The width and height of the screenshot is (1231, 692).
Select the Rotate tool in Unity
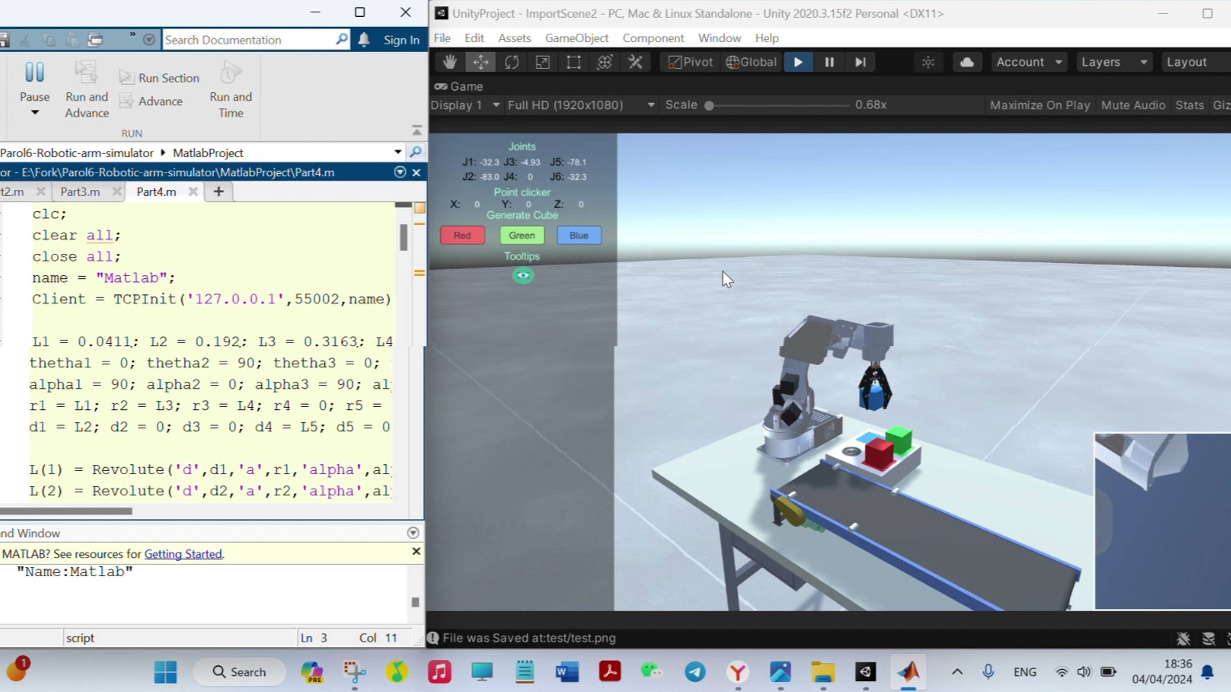pyautogui.click(x=511, y=62)
